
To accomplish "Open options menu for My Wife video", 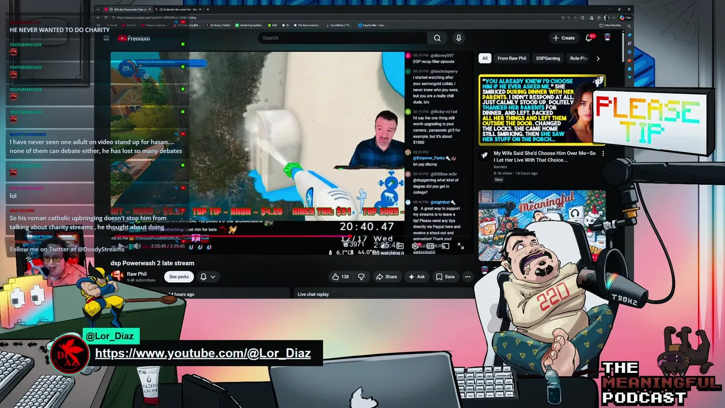I will click(603, 154).
